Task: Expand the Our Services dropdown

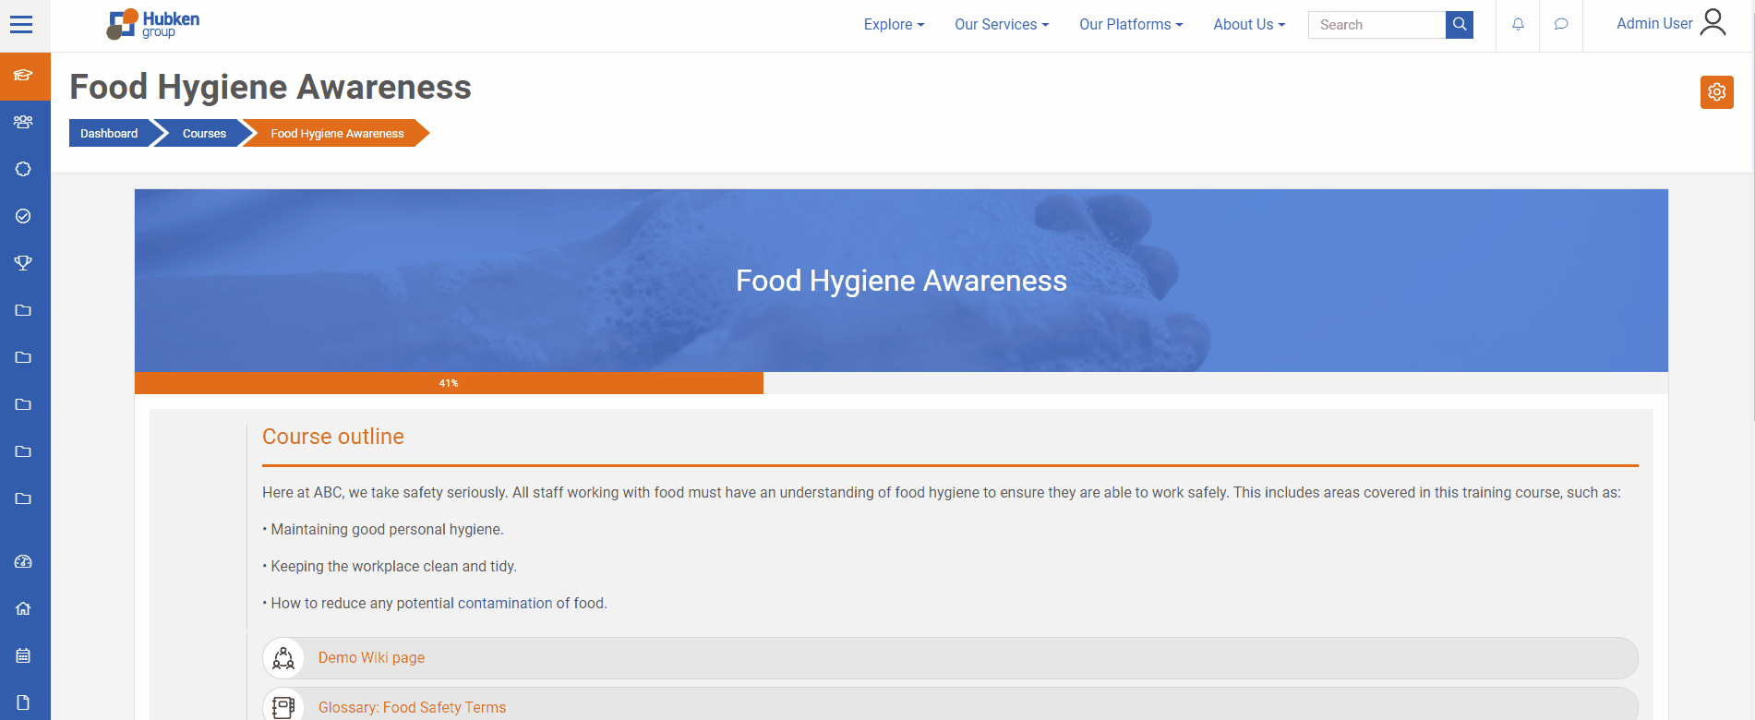Action: pos(1002,25)
